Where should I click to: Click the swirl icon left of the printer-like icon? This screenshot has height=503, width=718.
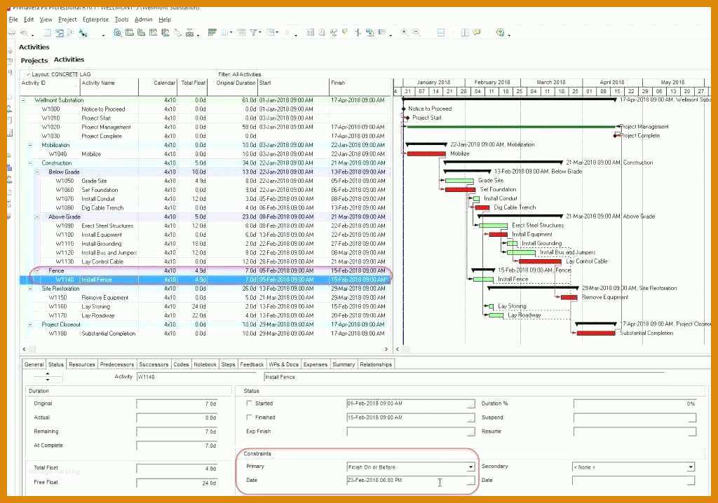click(x=177, y=32)
